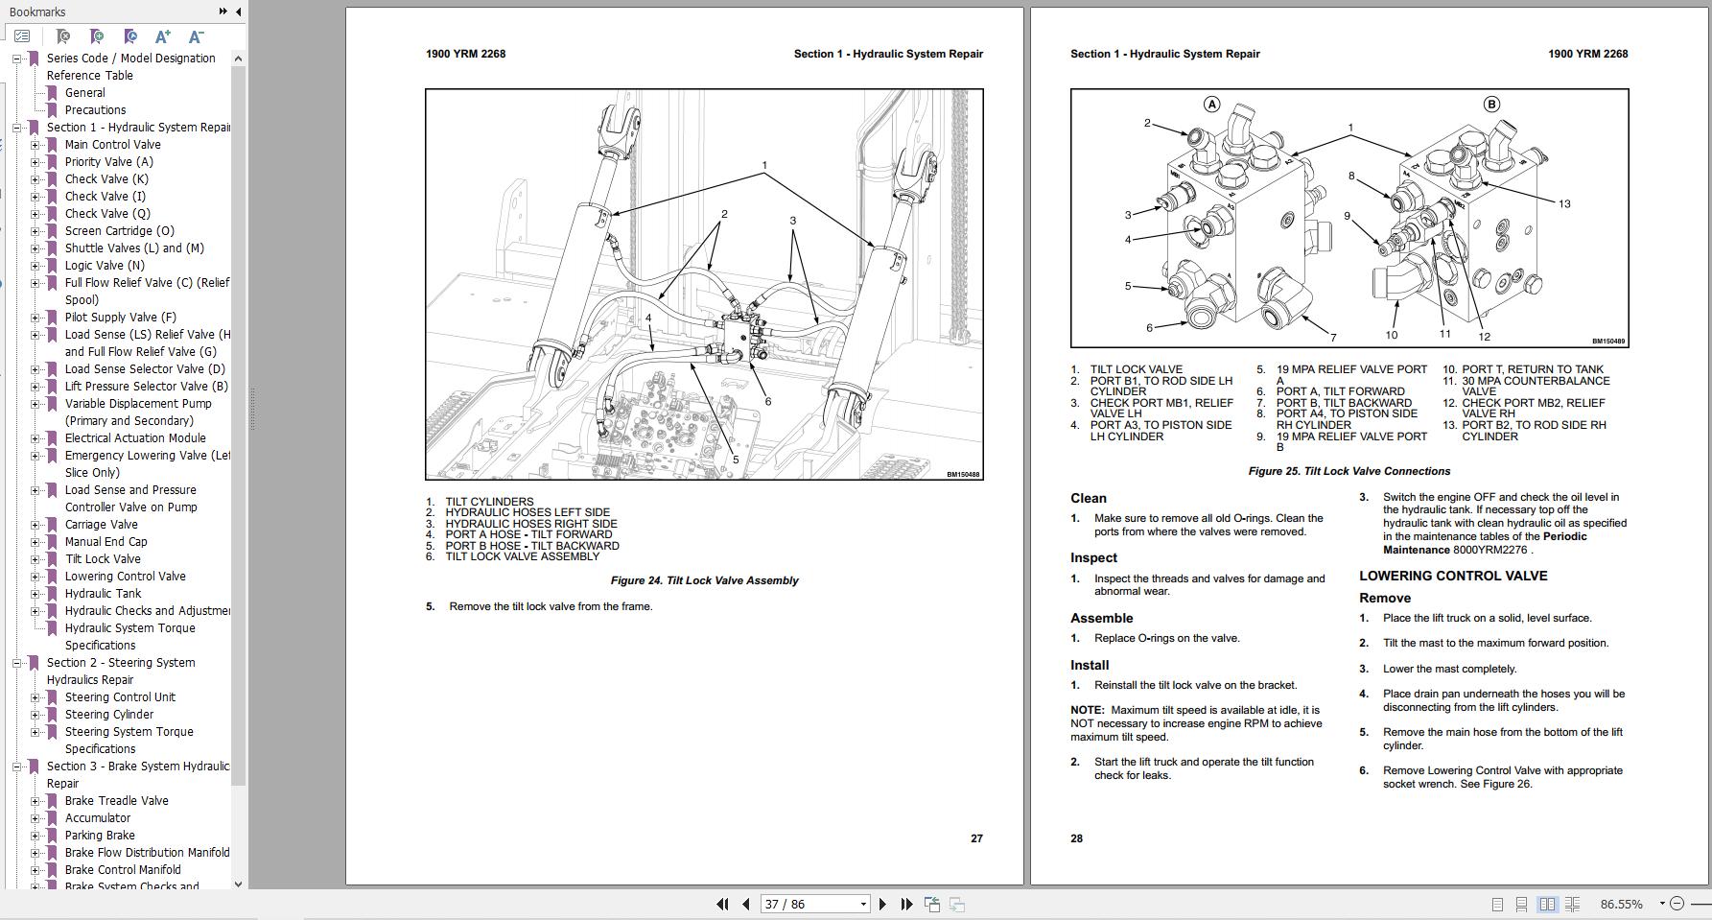This screenshot has height=920, width=1712.
Task: Click bookmarks scrollbar down arrow
Action: 238,885
